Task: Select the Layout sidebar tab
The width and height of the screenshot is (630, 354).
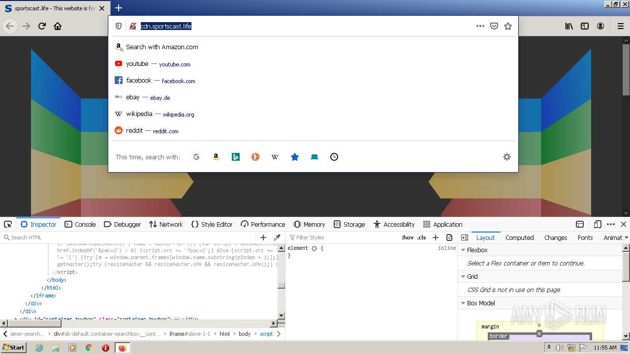Action: (485, 237)
